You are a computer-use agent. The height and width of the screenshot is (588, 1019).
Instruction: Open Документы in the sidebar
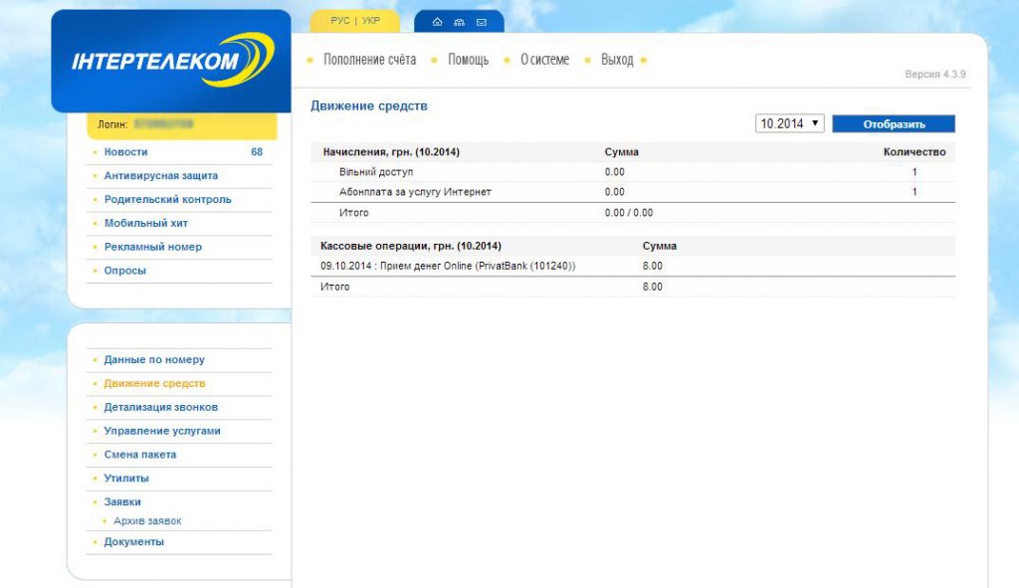[133, 542]
